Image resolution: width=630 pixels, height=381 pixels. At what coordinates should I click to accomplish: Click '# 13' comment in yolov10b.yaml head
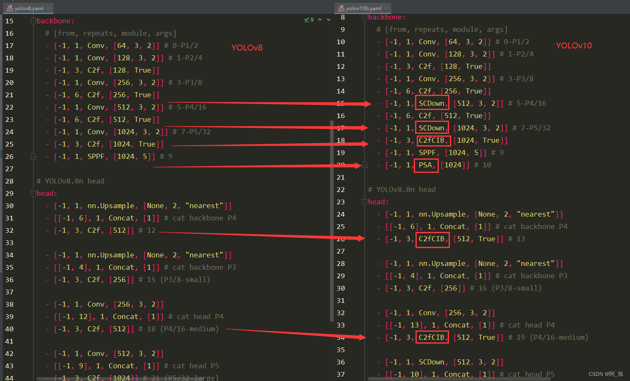point(517,239)
